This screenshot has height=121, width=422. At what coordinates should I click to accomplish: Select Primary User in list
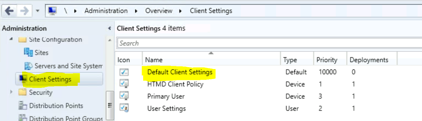pos(166,96)
